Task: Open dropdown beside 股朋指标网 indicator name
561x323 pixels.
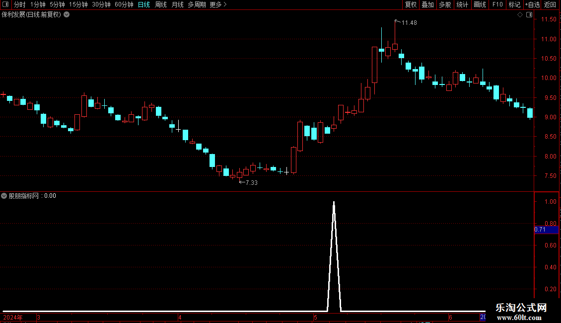Action: click(x=4, y=196)
